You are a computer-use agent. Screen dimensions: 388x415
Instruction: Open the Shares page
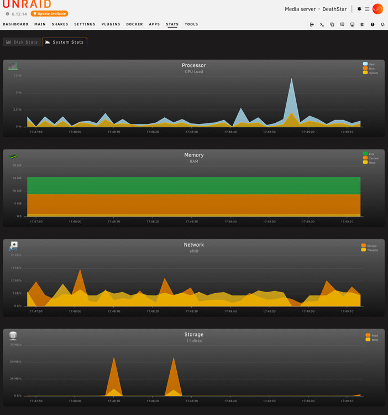[60, 24]
